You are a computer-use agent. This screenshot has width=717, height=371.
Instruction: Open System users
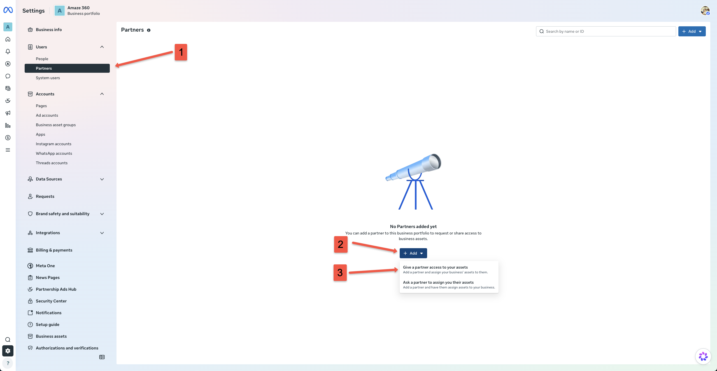tap(67, 78)
